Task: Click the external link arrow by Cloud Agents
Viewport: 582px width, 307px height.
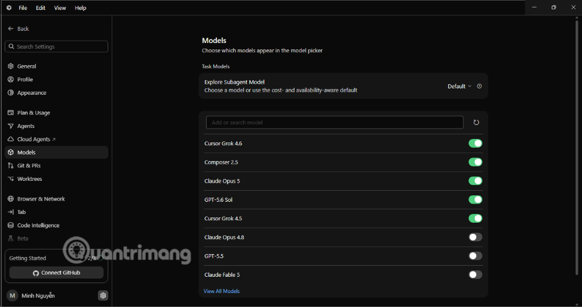Action: click(54, 140)
